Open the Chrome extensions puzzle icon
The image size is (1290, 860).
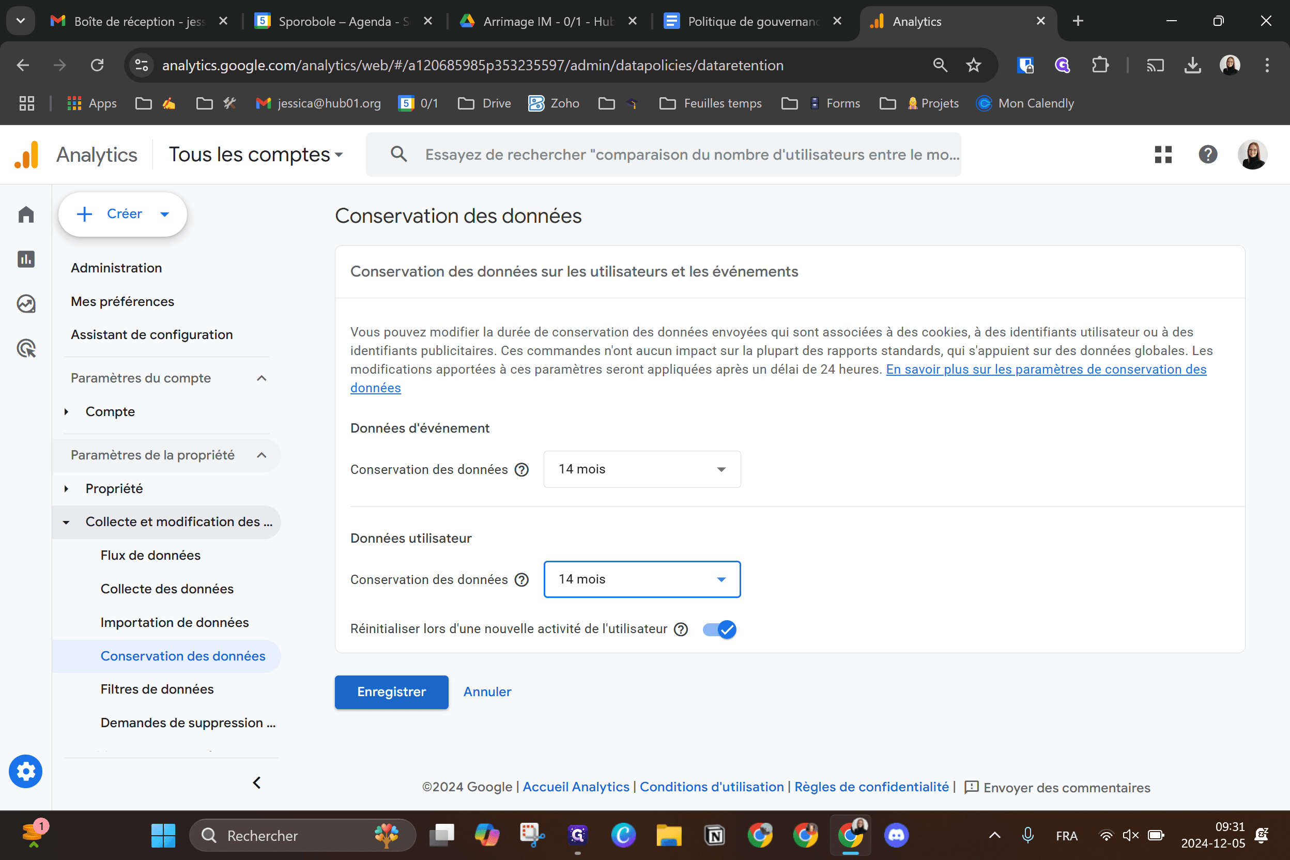[x=1099, y=65]
